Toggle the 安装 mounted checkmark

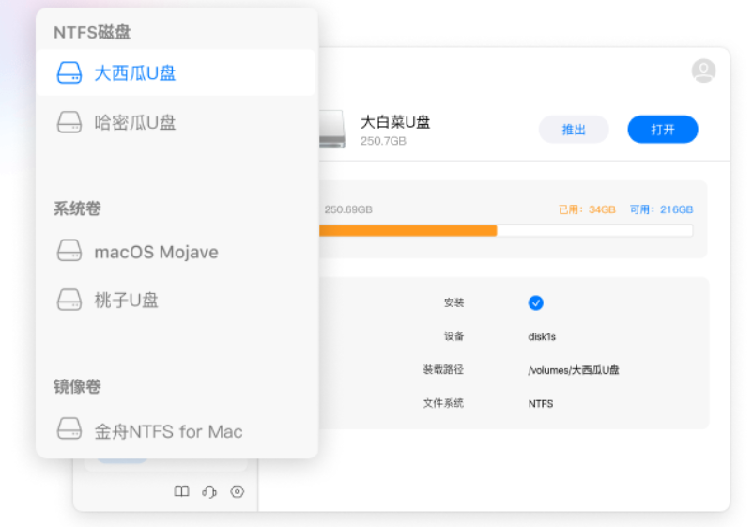click(x=536, y=302)
